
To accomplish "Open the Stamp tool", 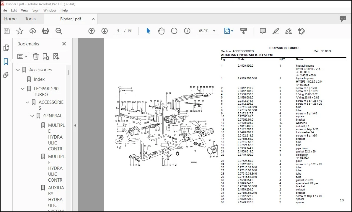I will 302,31.
